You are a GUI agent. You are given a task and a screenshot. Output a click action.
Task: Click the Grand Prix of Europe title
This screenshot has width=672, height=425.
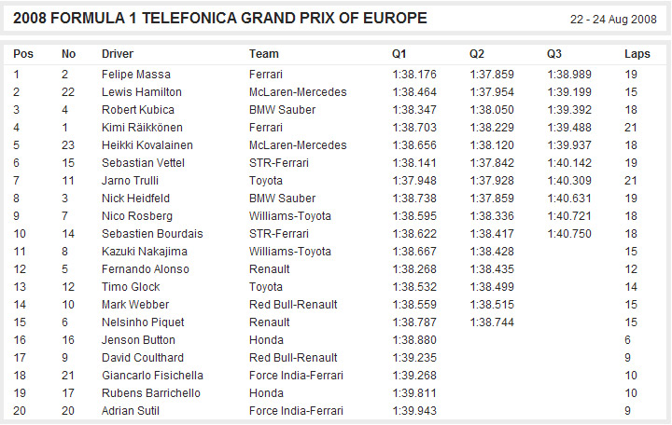point(220,19)
